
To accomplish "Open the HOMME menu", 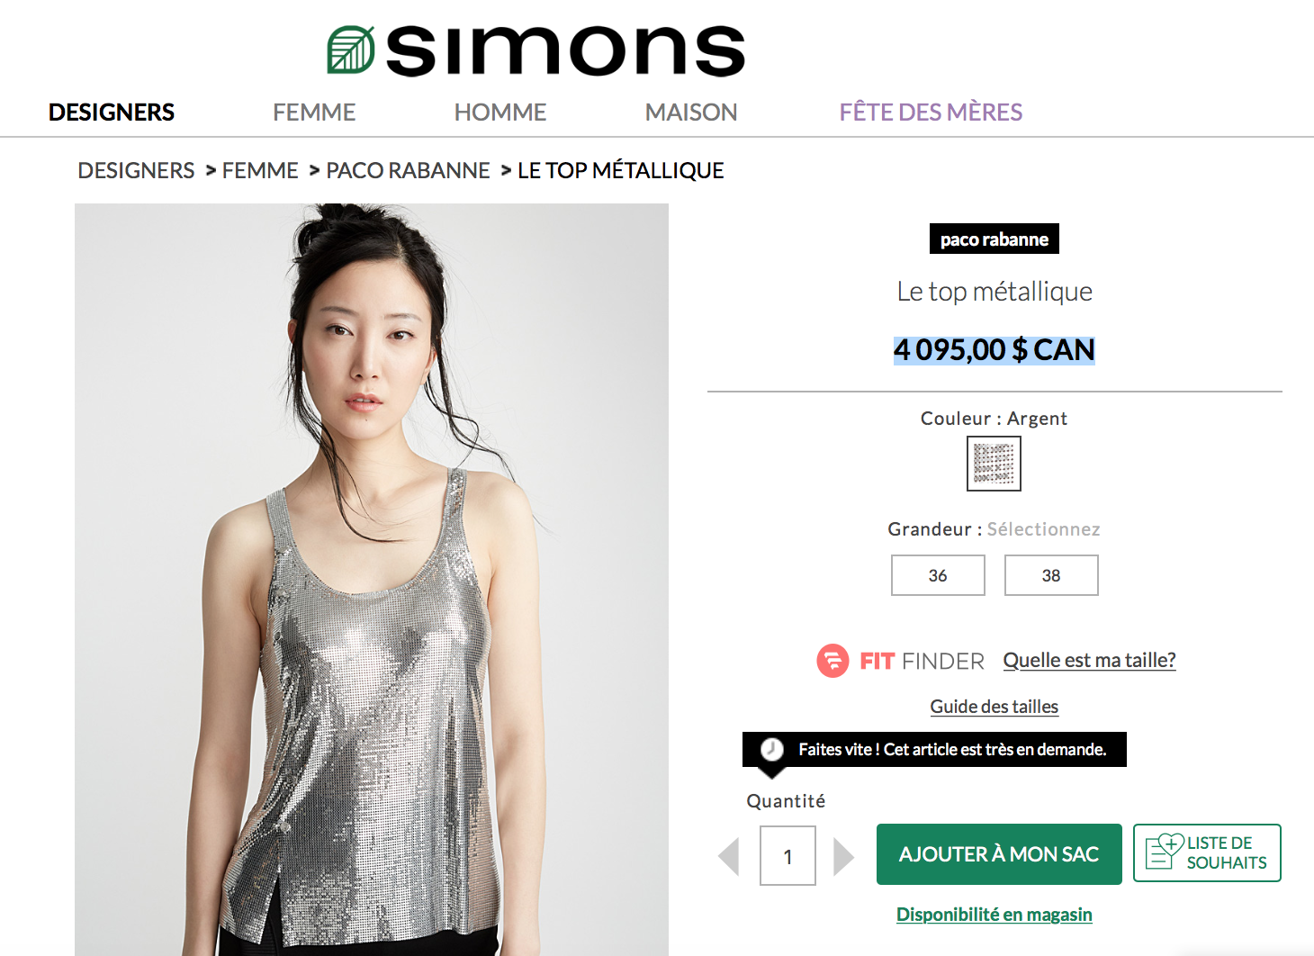I will (500, 113).
